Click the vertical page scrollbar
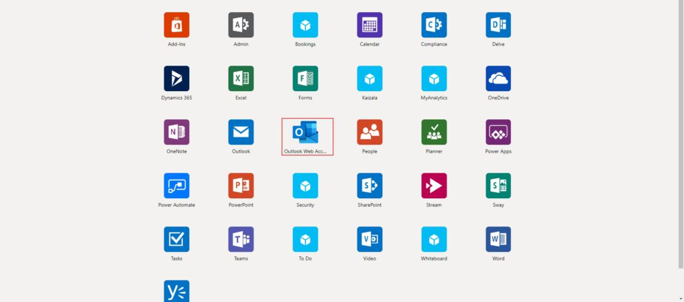The height and width of the screenshot is (302, 684). click(x=681, y=133)
